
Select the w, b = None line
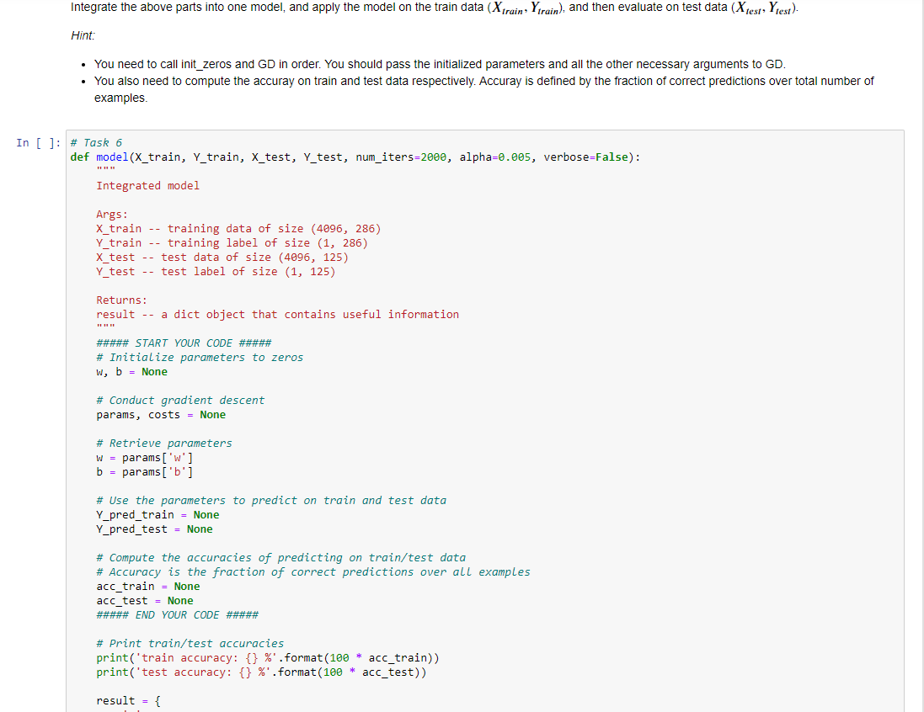pyautogui.click(x=125, y=371)
